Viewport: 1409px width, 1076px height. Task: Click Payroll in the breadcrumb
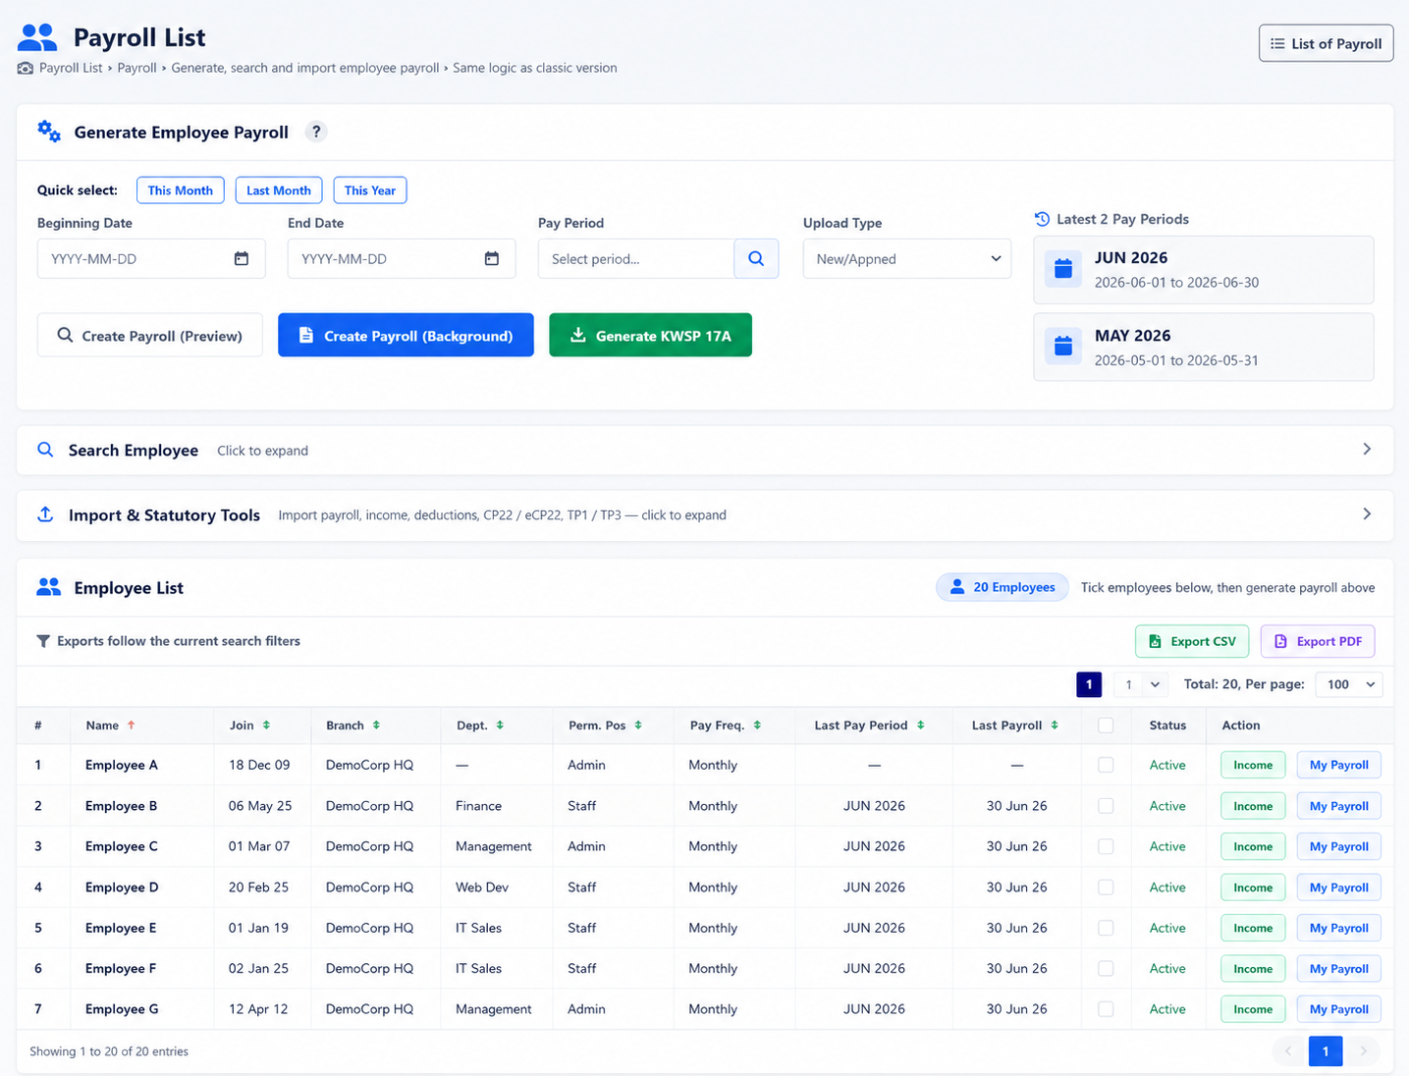[x=136, y=68]
